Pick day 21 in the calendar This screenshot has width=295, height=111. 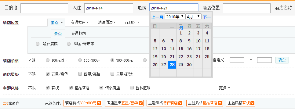[x=172, y=57]
